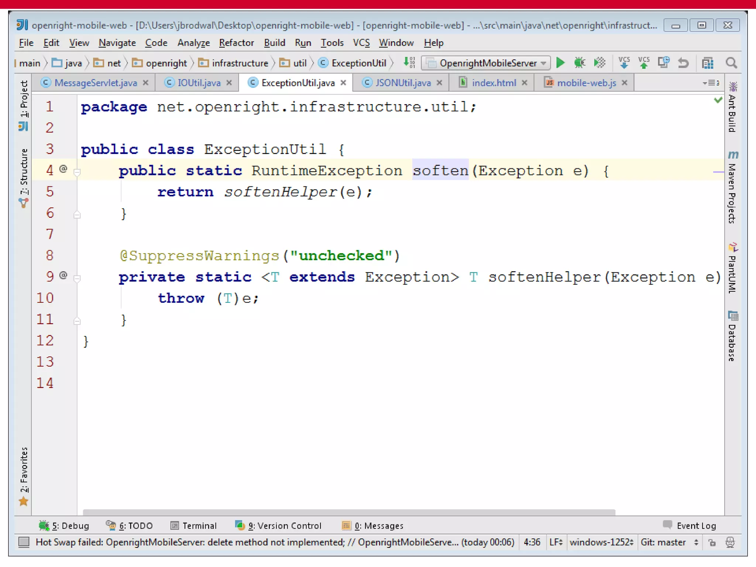This screenshot has height=567, width=756.
Task: Click VCS commit changes icon
Action: pyautogui.click(x=644, y=63)
